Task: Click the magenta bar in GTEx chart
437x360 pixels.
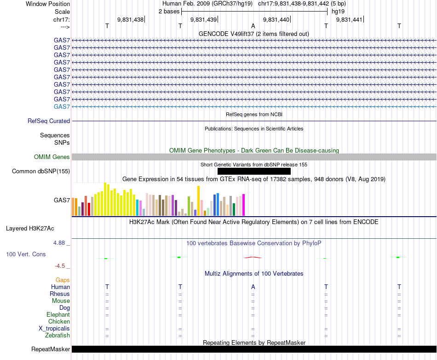Action: click(244, 205)
